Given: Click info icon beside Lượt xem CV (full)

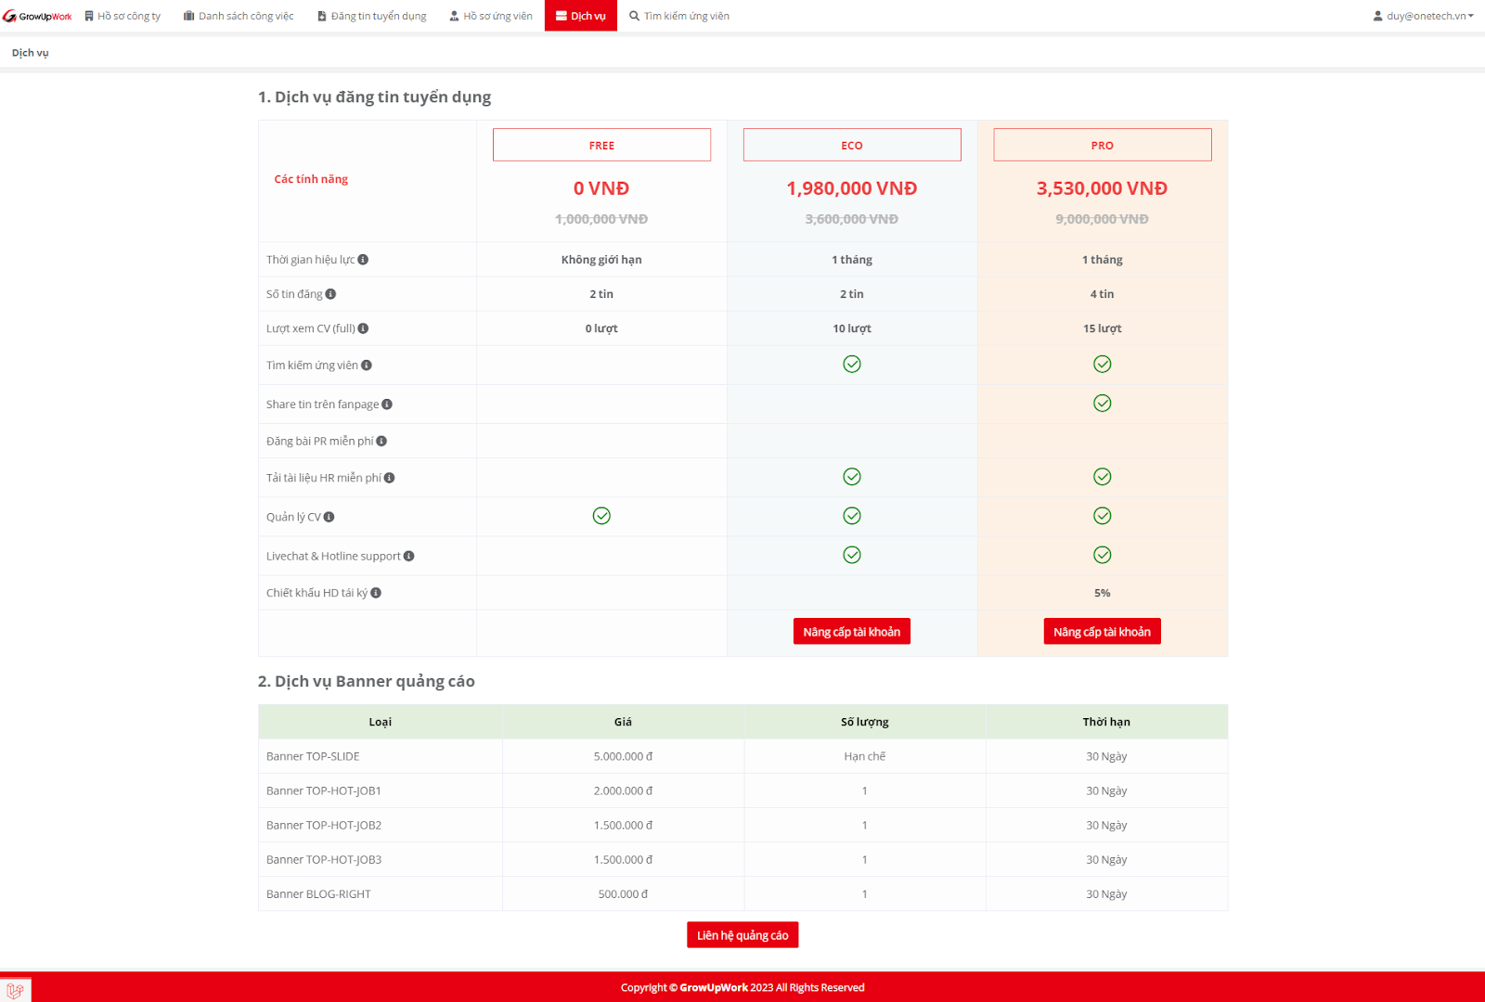Looking at the screenshot, I should 363,328.
